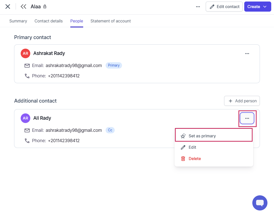Click Ali Rady's purple AR avatar

tap(25, 118)
